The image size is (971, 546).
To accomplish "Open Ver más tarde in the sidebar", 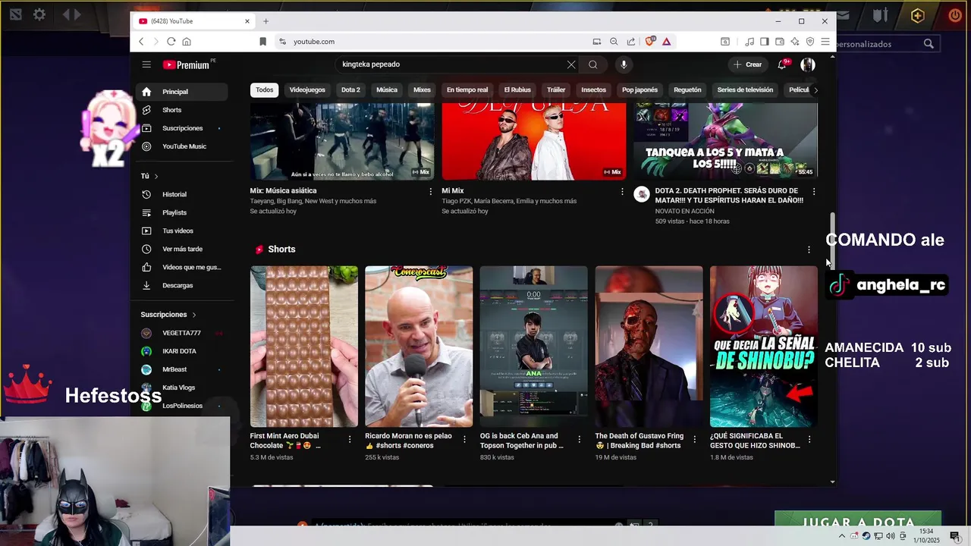I will point(182,249).
